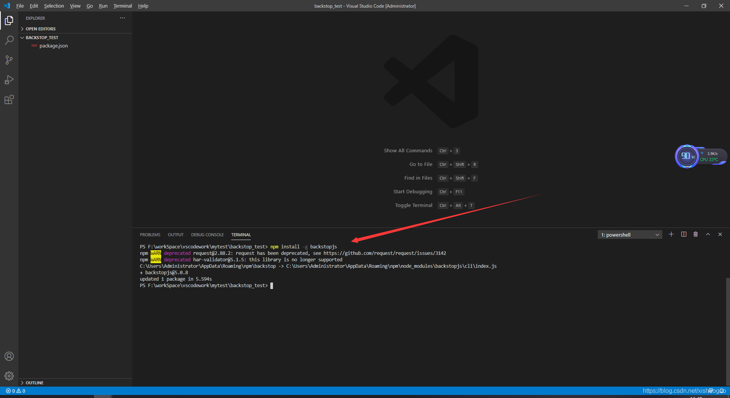Viewport: 730px width, 398px height.
Task: Click the package.json file icon
Action: click(x=34, y=46)
